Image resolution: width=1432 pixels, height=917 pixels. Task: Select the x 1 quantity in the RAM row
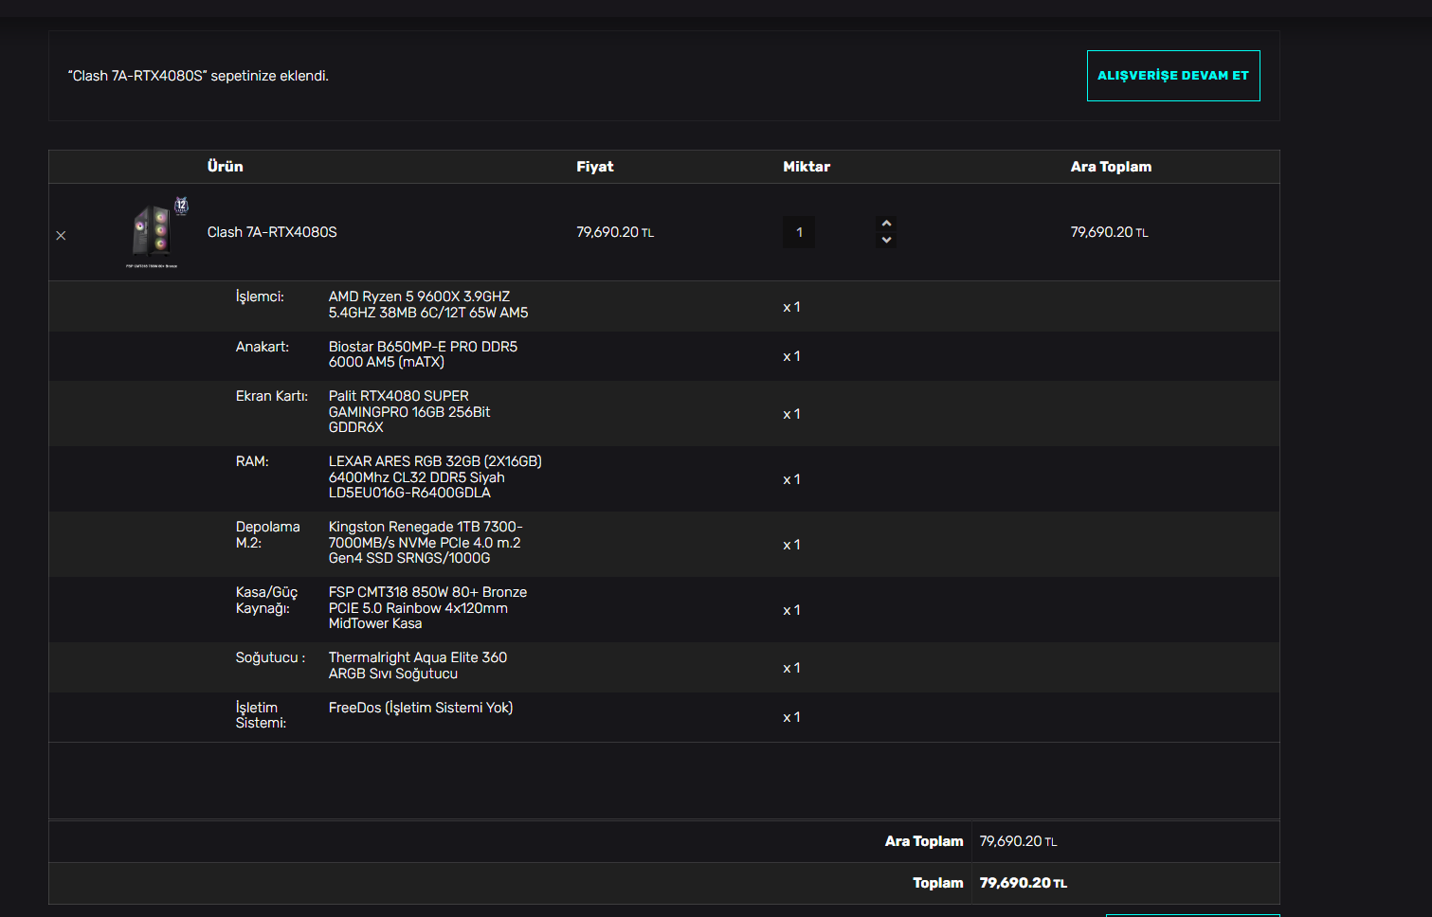pyautogui.click(x=791, y=479)
